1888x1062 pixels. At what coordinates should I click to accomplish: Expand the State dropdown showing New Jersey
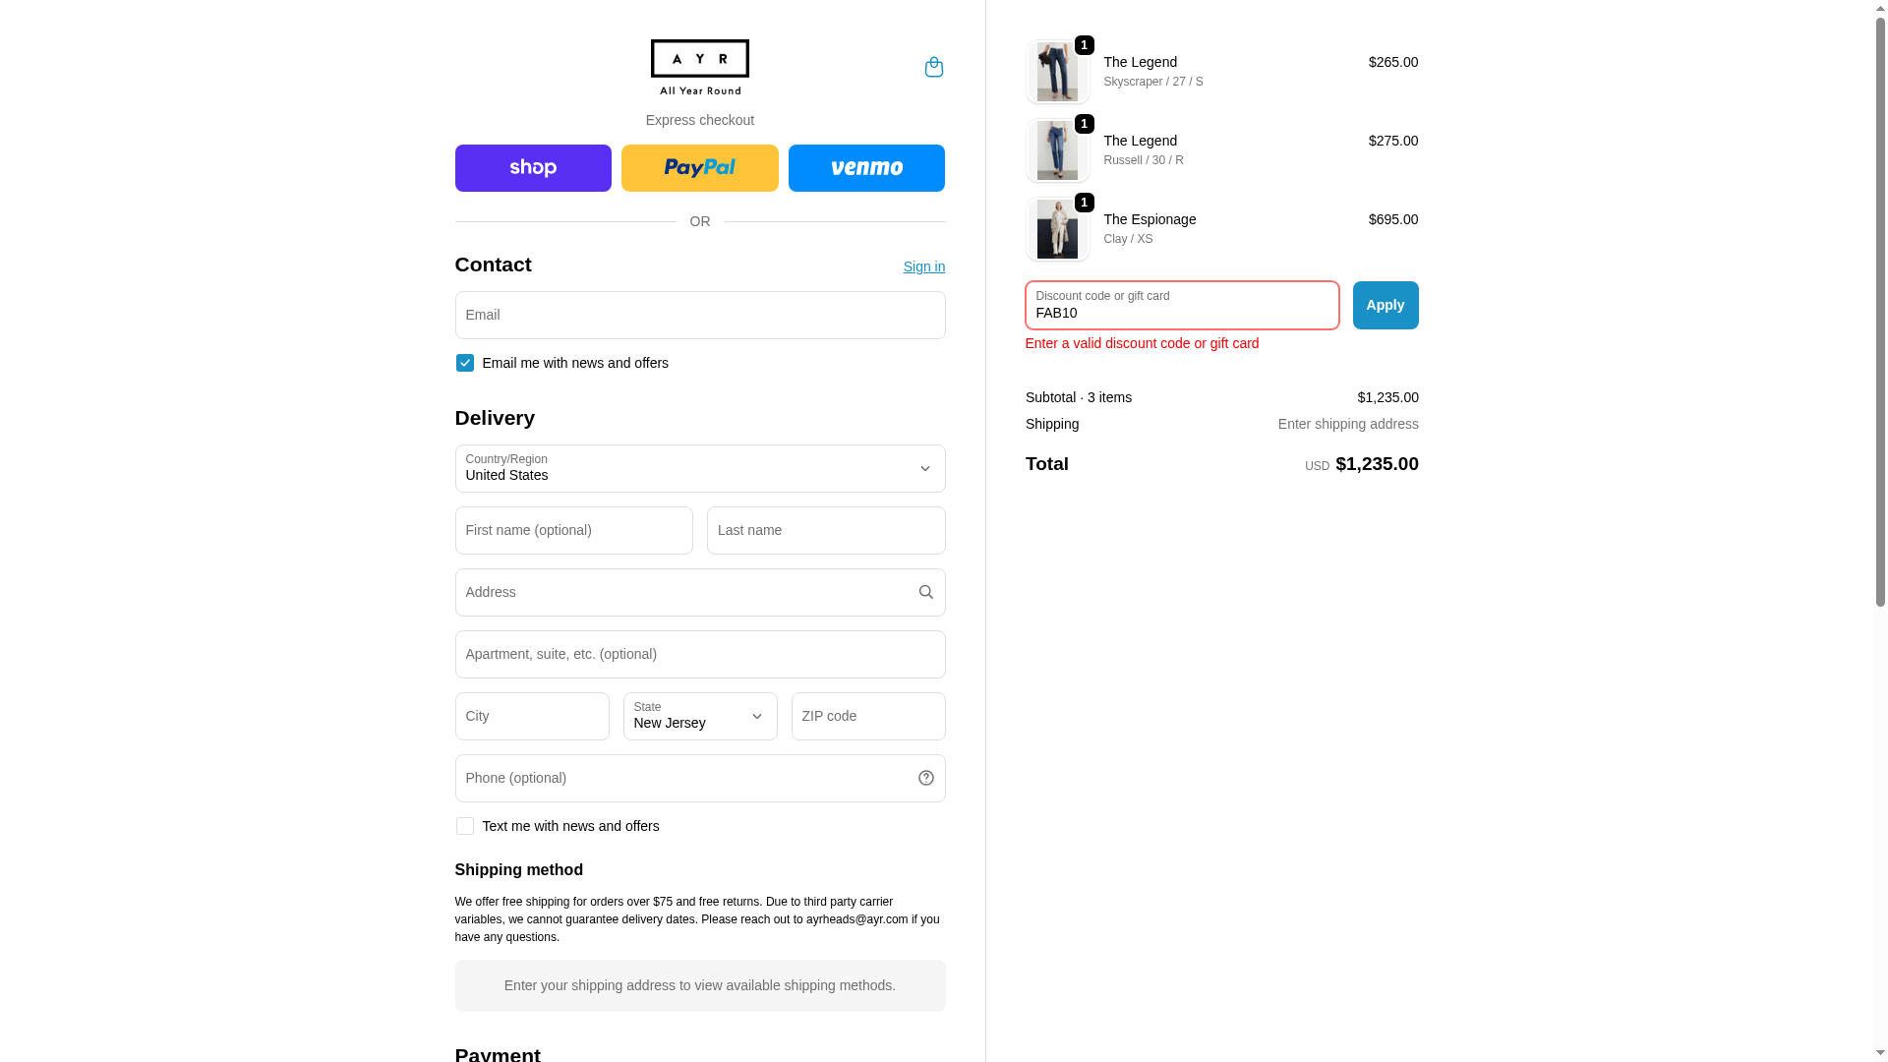[x=700, y=717]
